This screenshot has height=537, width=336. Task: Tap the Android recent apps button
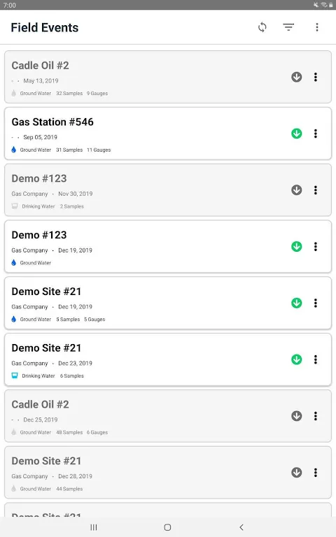coord(94,527)
